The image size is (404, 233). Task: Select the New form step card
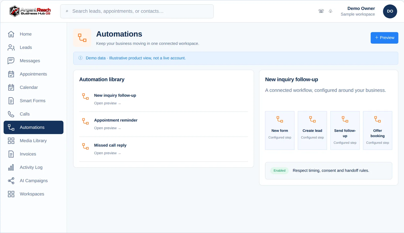(x=280, y=131)
